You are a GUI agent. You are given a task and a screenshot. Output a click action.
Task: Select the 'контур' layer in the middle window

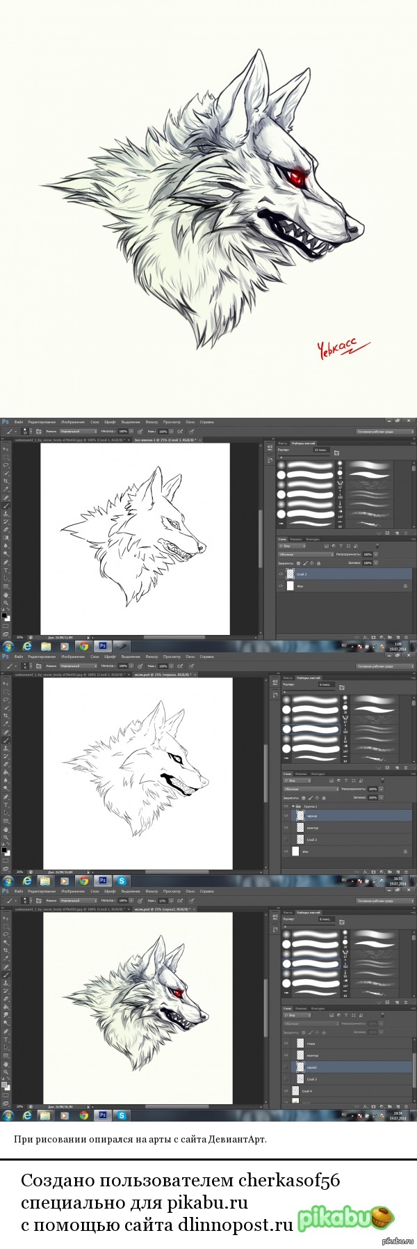313,828
